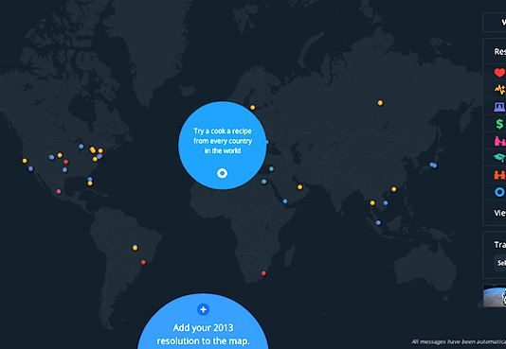Click the pink resolution dot in Mexico
506x349 pixels.
[x=59, y=192]
